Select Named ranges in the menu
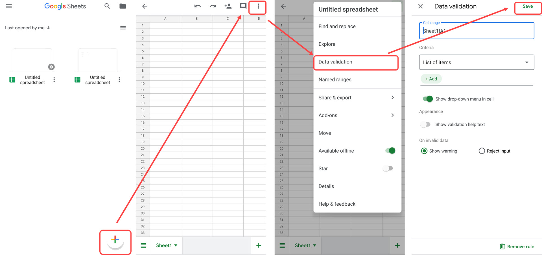The width and height of the screenshot is (542, 255). (335, 79)
